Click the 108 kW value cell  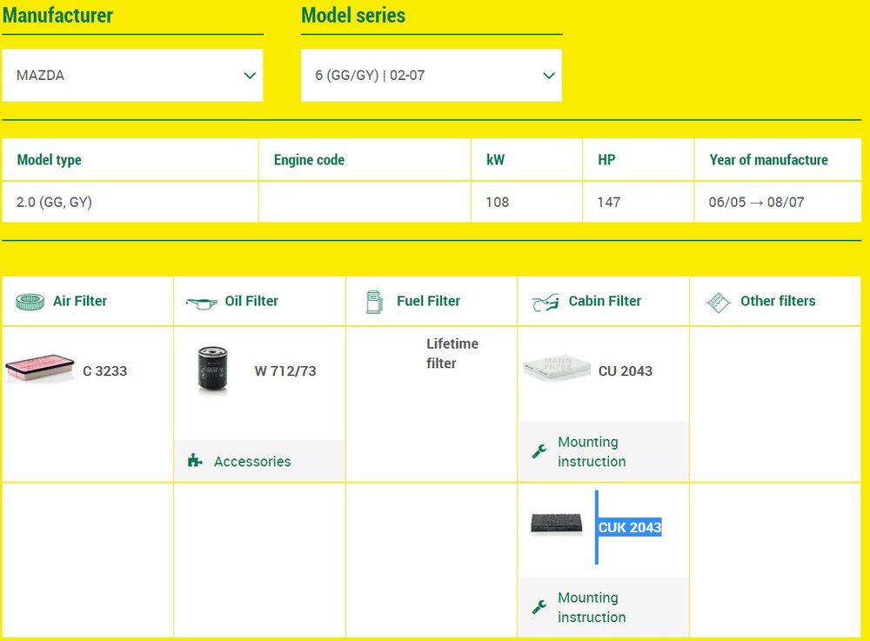point(526,202)
